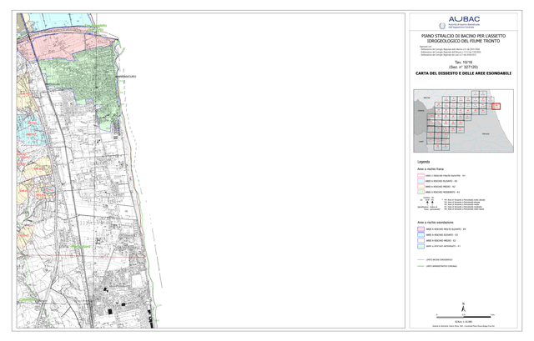Click the "Abruzzo" label in the index map

click(x=486, y=133)
